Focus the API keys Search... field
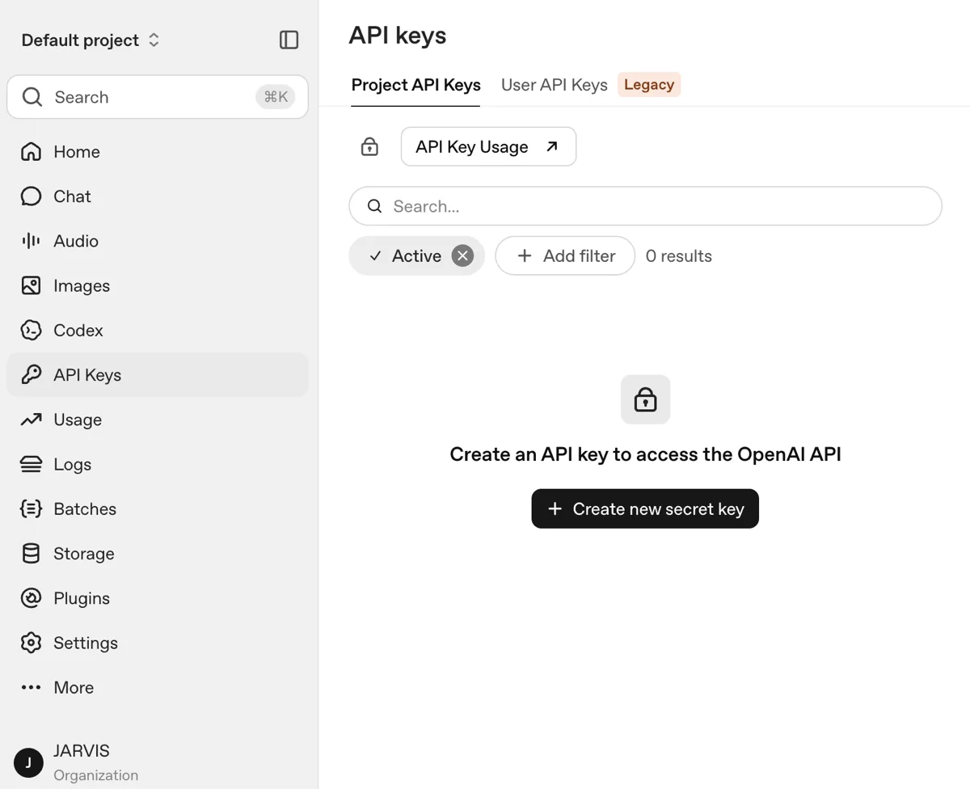Screen dimensions: 970x789 (645, 206)
